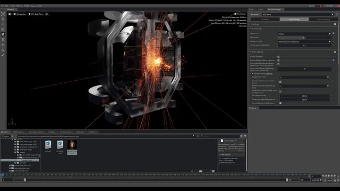The image size is (340, 191).
Task: Click the timeline Play button
Action: pos(329,176)
